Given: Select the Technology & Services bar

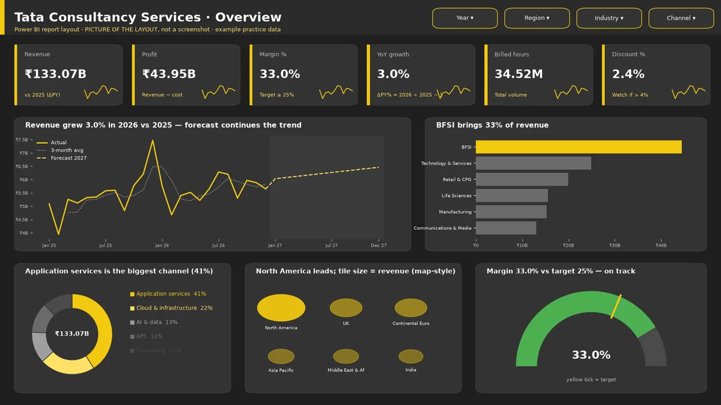Looking at the screenshot, I should tap(534, 163).
